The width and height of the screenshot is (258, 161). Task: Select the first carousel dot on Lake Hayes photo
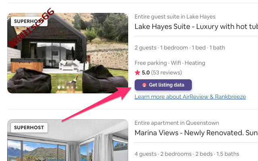coord(59,87)
